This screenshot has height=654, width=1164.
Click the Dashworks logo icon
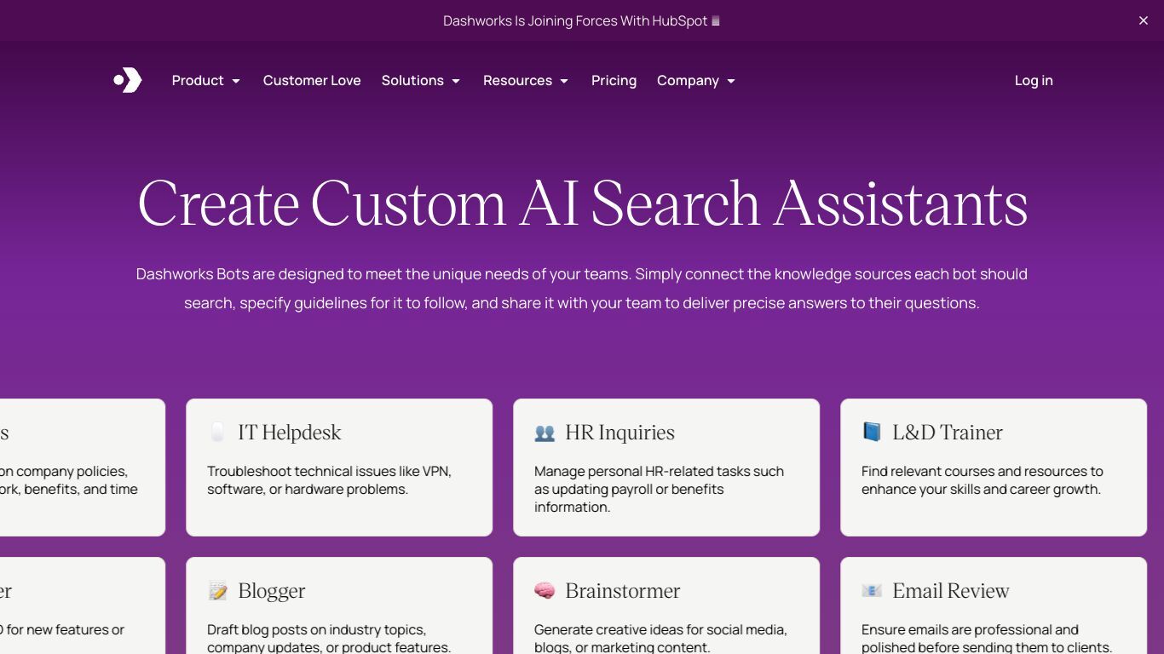128,80
